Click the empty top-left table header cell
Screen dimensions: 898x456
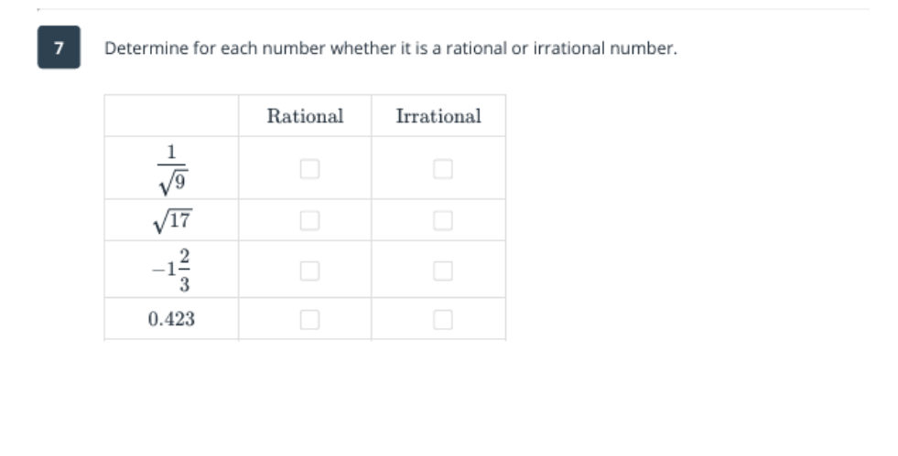[171, 116]
